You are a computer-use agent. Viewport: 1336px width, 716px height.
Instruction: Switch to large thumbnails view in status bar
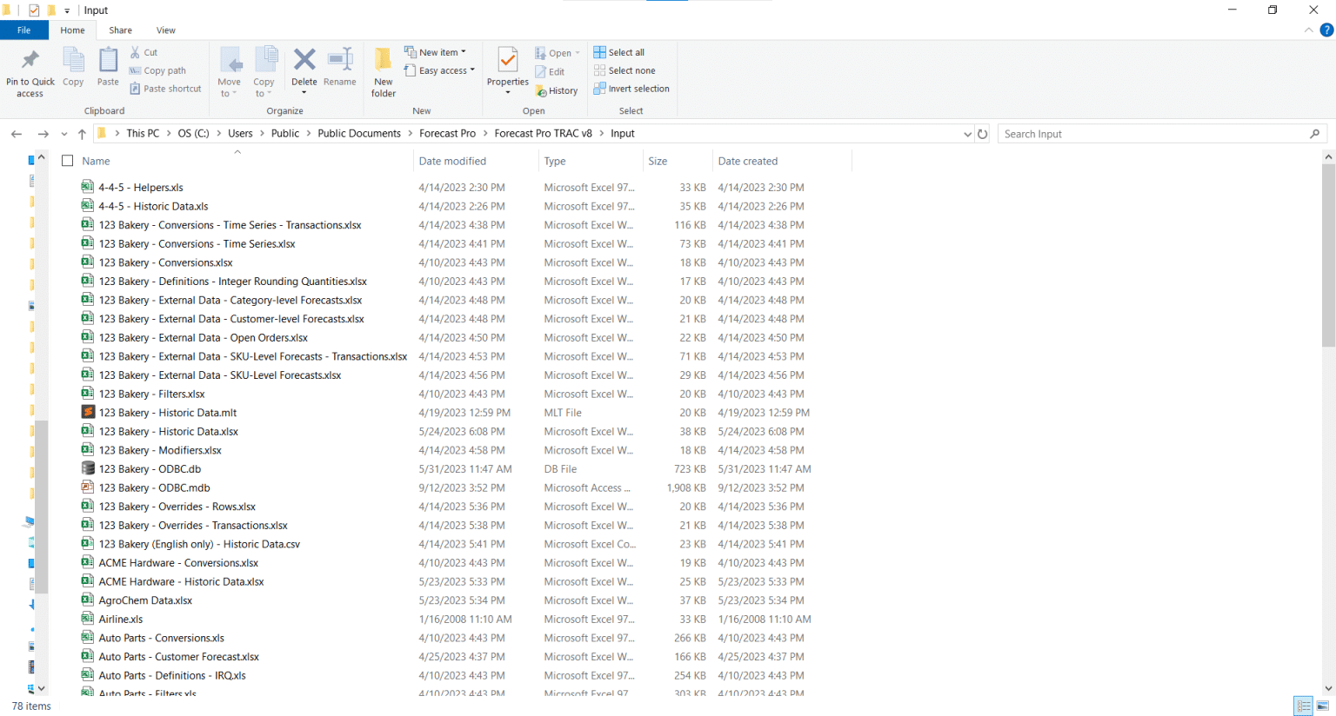(1324, 706)
